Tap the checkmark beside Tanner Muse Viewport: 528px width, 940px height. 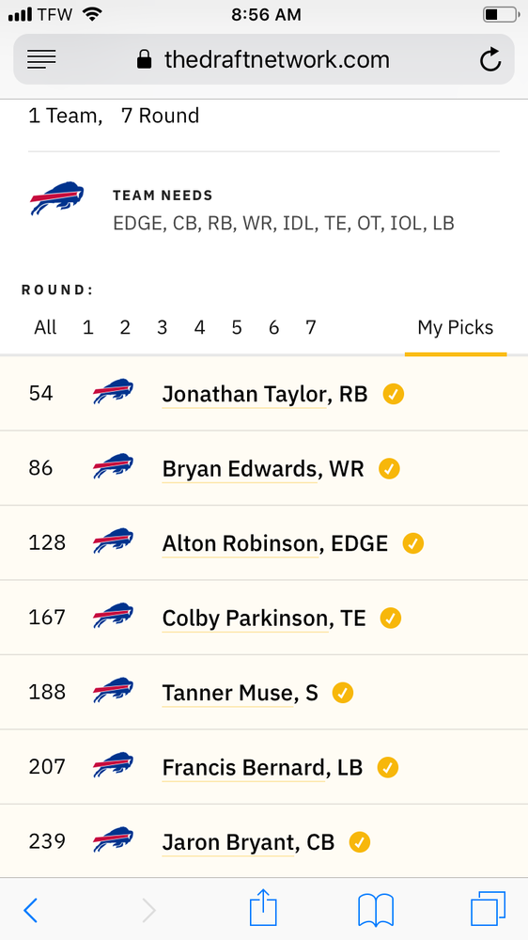tap(343, 693)
